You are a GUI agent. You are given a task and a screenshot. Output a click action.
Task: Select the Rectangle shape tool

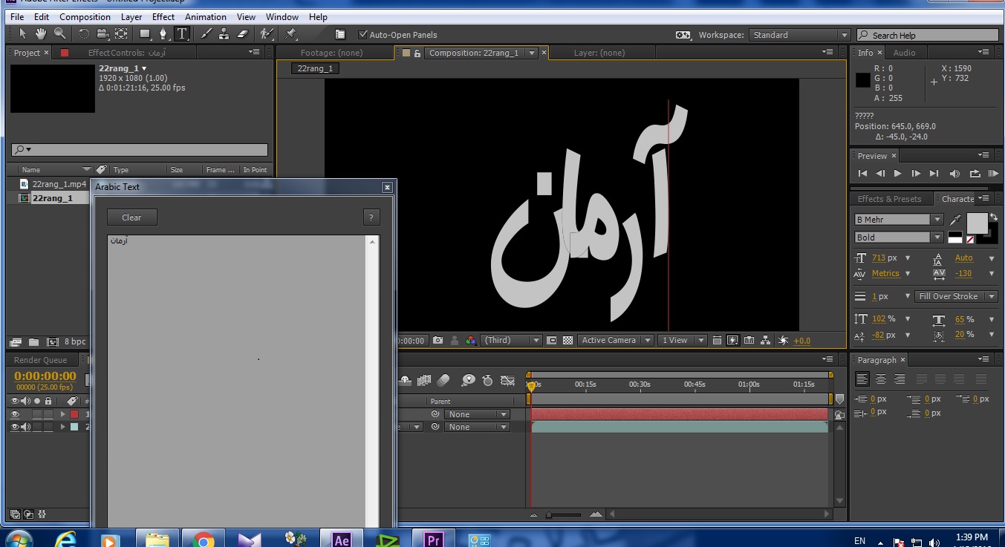[x=146, y=34]
